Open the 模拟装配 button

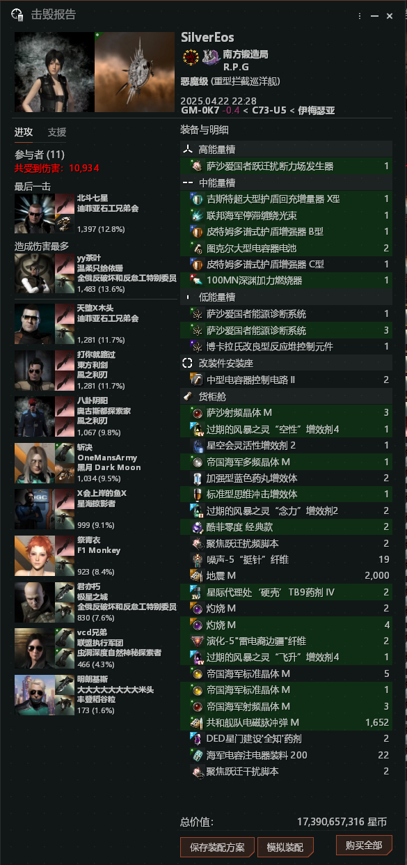tap(285, 847)
